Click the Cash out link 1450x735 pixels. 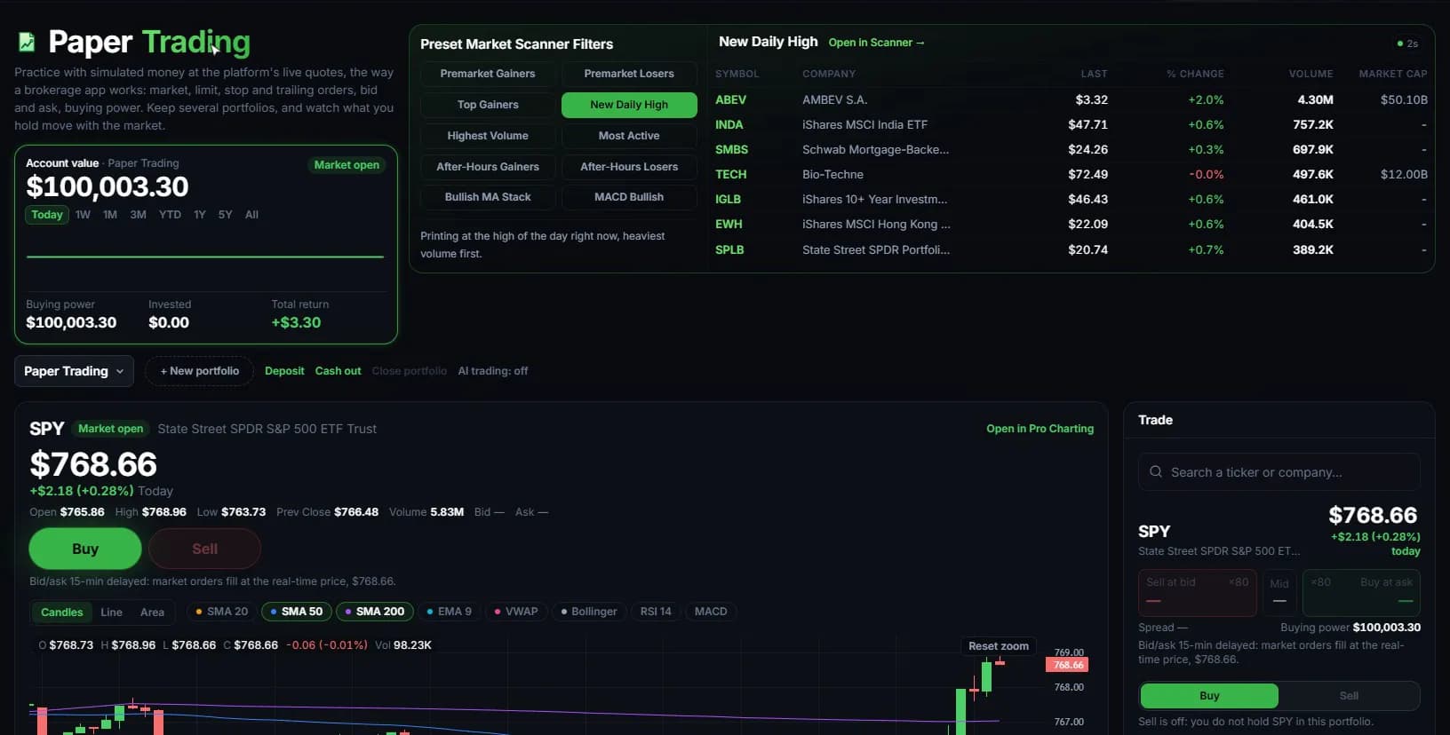click(338, 371)
